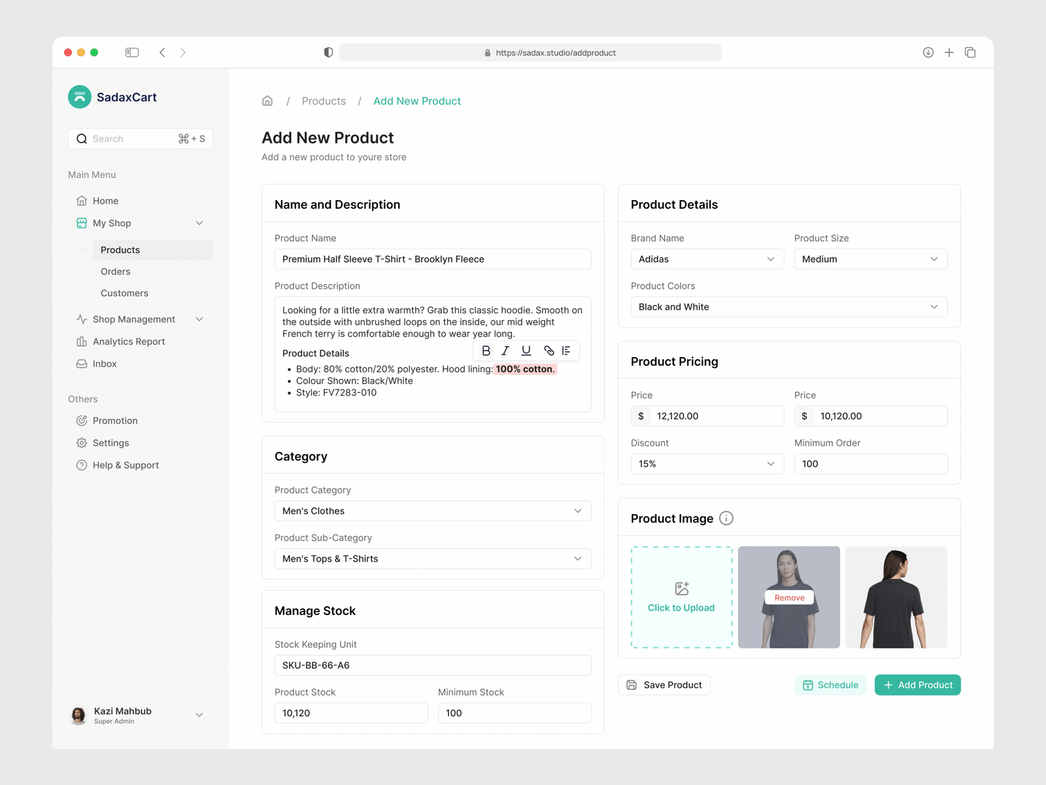Open browser downloads icon
1046x785 pixels.
click(x=928, y=52)
